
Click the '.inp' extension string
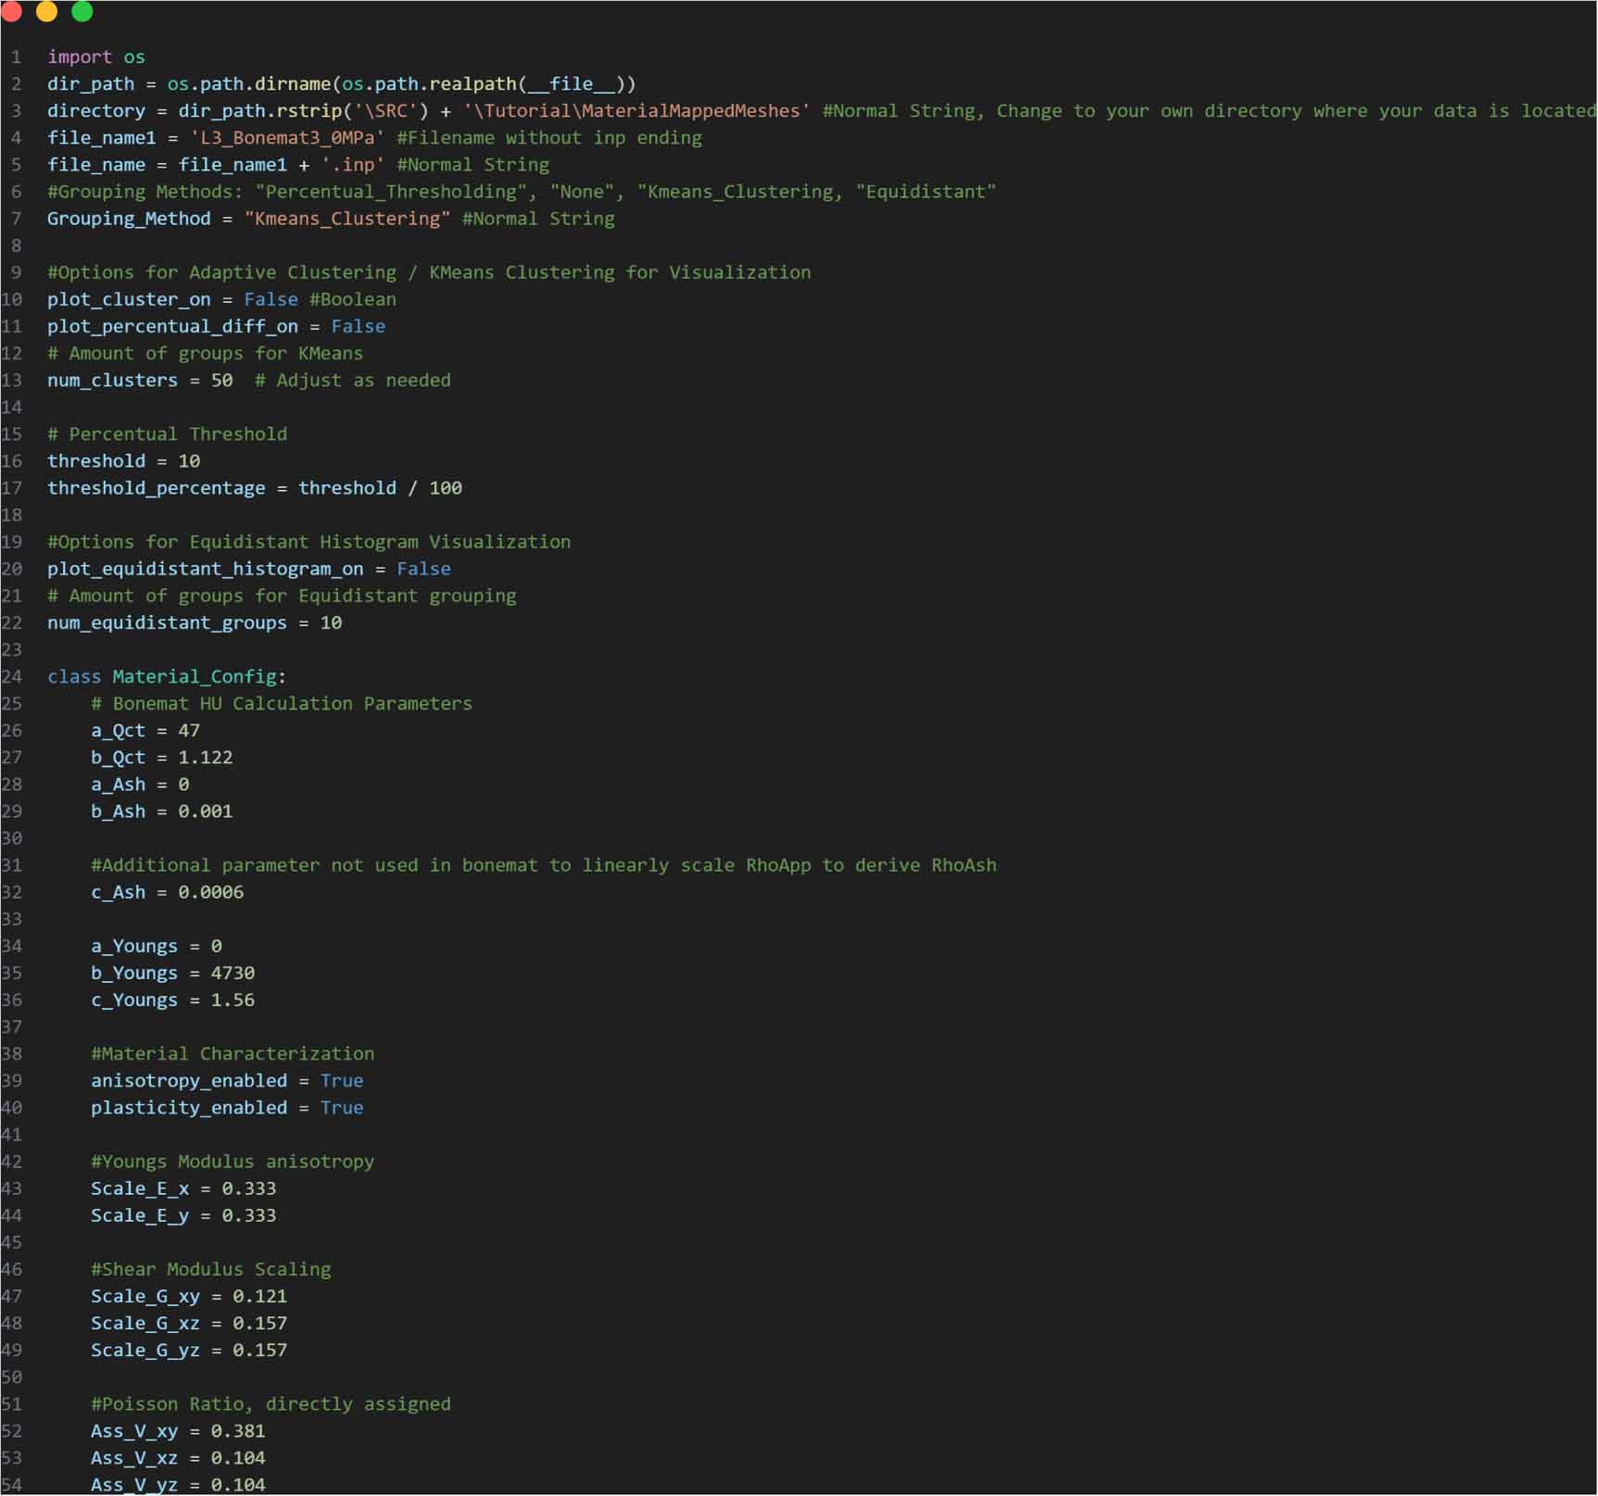pos(353,164)
